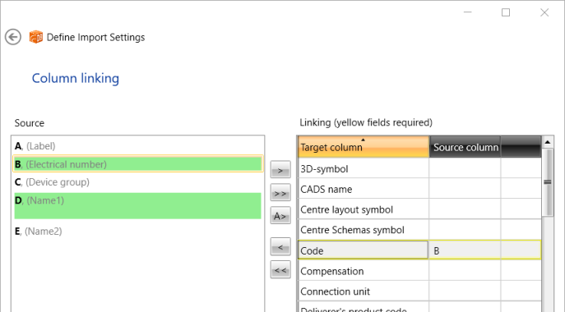Select source item A (Label)
The image size is (565, 312).
click(137, 146)
